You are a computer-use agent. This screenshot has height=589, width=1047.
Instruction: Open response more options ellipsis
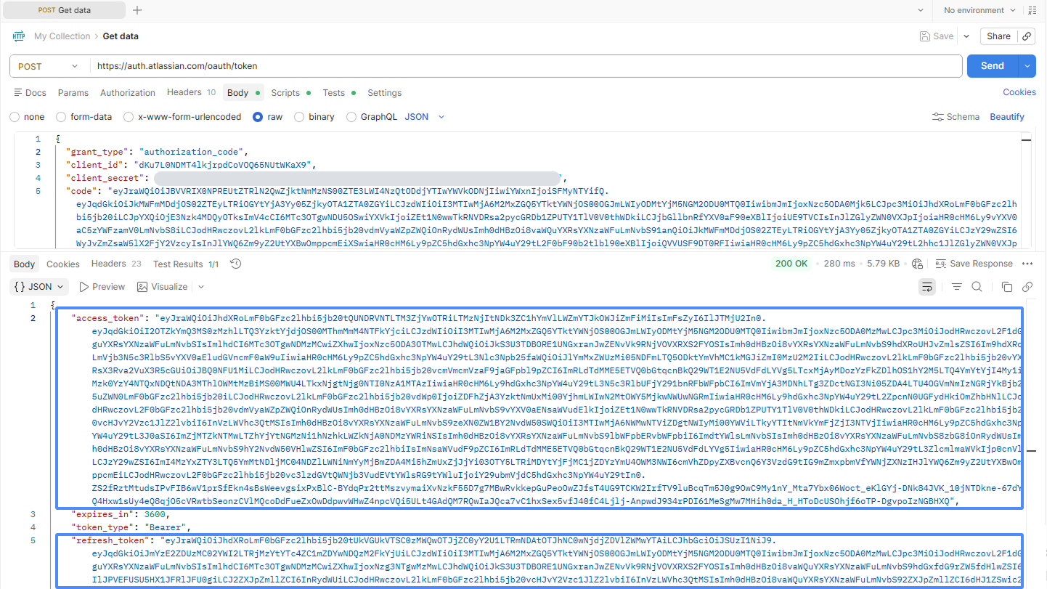tap(1027, 264)
